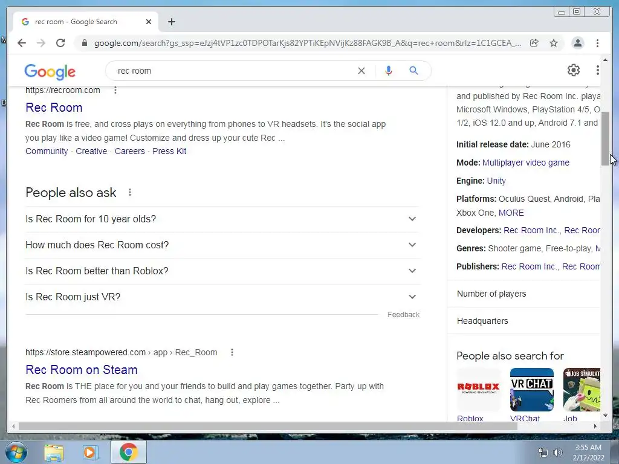Expand 'Is Rec Room for 10 year olds?'

[x=222, y=219]
